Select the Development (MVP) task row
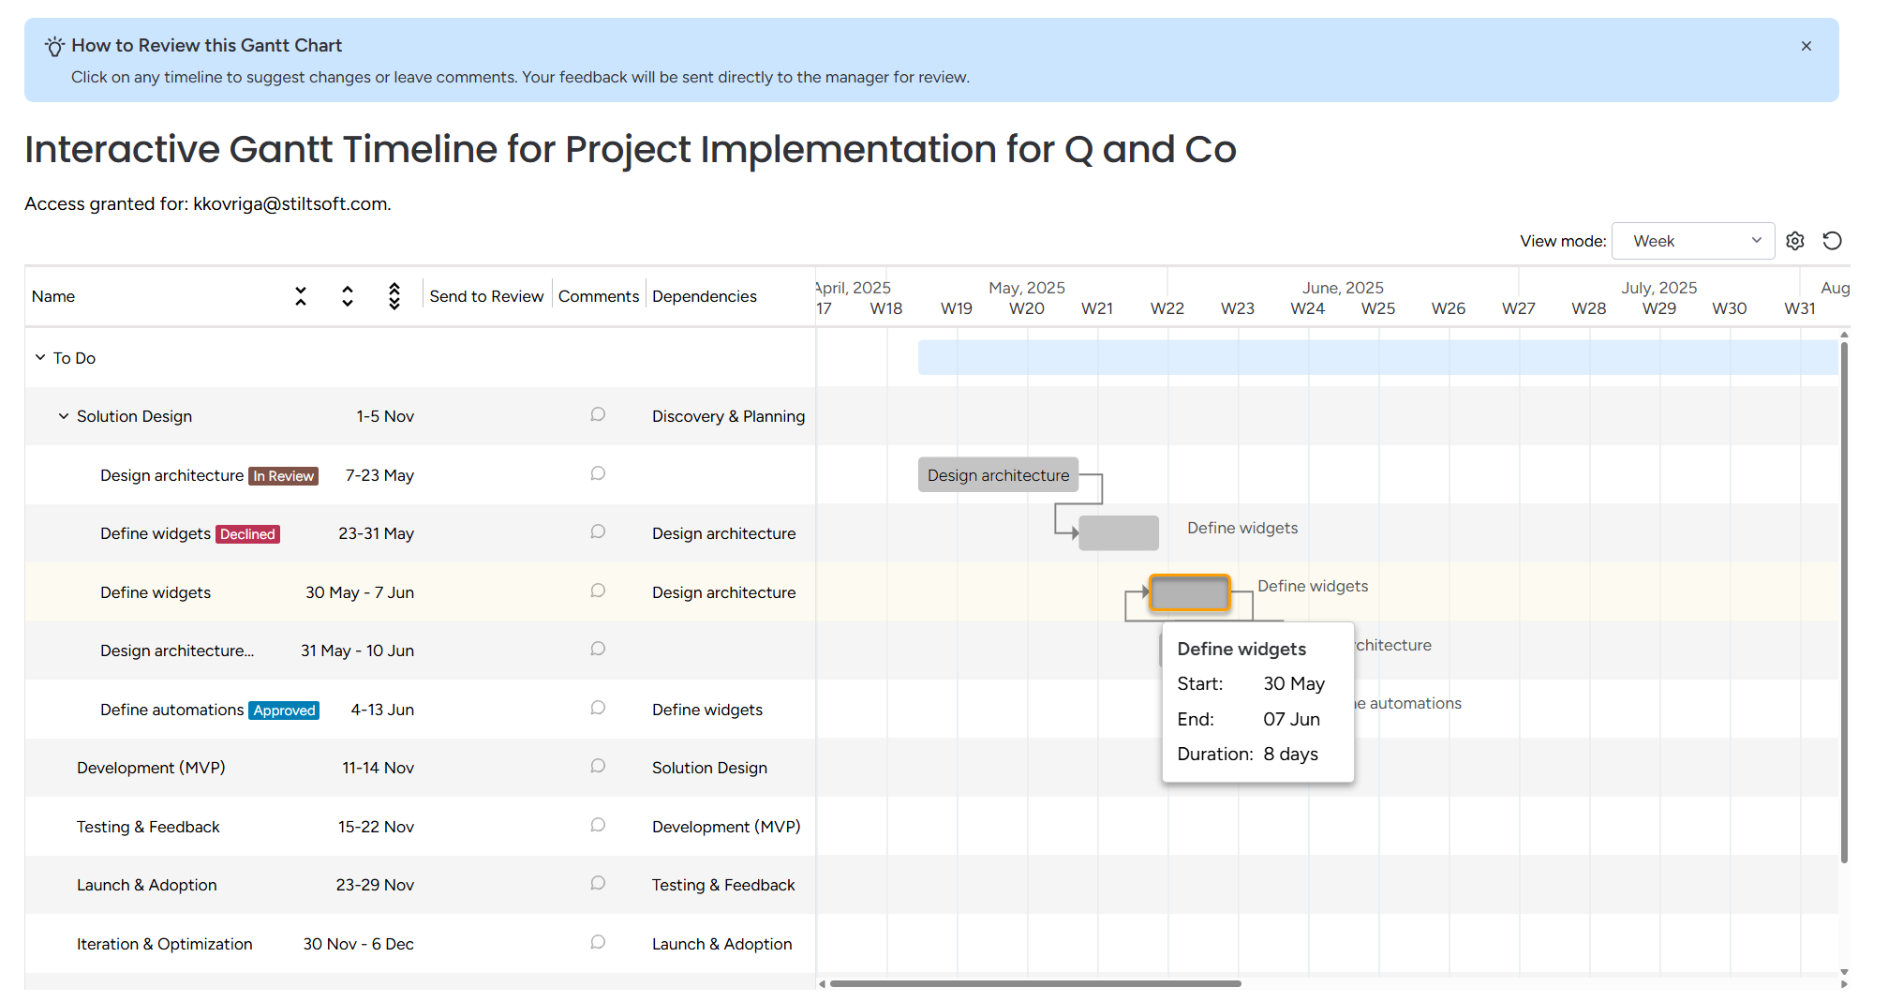Image resolution: width=1888 pixels, height=1002 pixels. point(151,768)
